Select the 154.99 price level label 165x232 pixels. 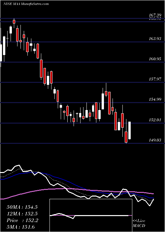pyautogui.click(x=155, y=99)
